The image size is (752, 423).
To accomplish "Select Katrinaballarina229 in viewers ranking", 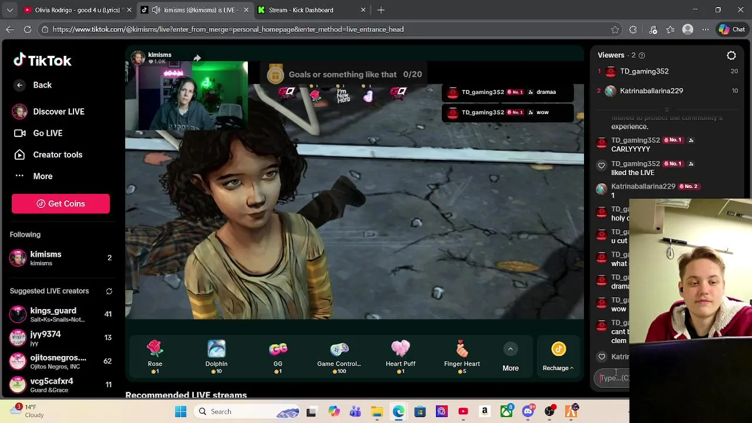I will 667,90.
